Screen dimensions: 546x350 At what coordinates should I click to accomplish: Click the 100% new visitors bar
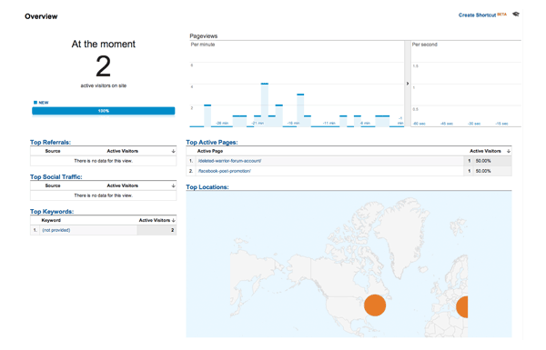[x=104, y=111]
